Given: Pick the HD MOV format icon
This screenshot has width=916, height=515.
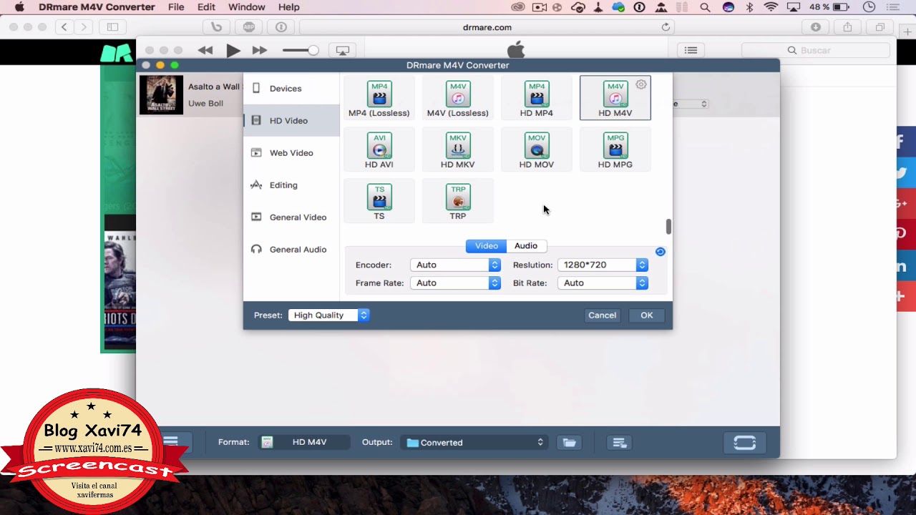Looking at the screenshot, I should pyautogui.click(x=536, y=150).
